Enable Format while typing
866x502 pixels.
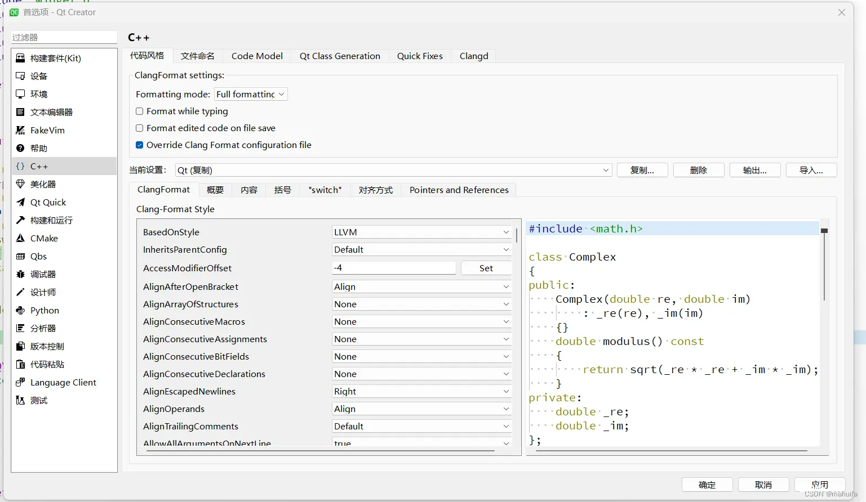(139, 111)
